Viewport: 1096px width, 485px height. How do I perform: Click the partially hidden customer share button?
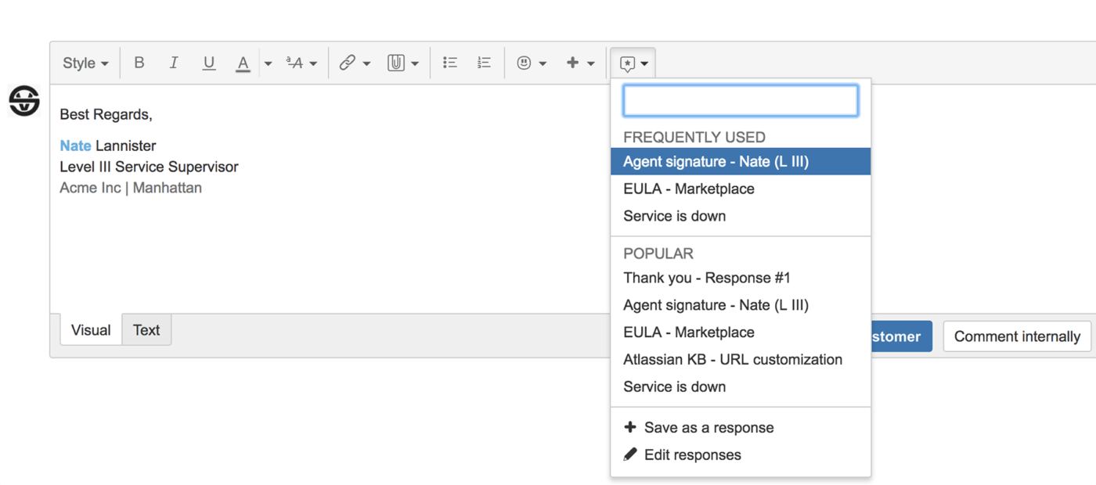tap(901, 336)
